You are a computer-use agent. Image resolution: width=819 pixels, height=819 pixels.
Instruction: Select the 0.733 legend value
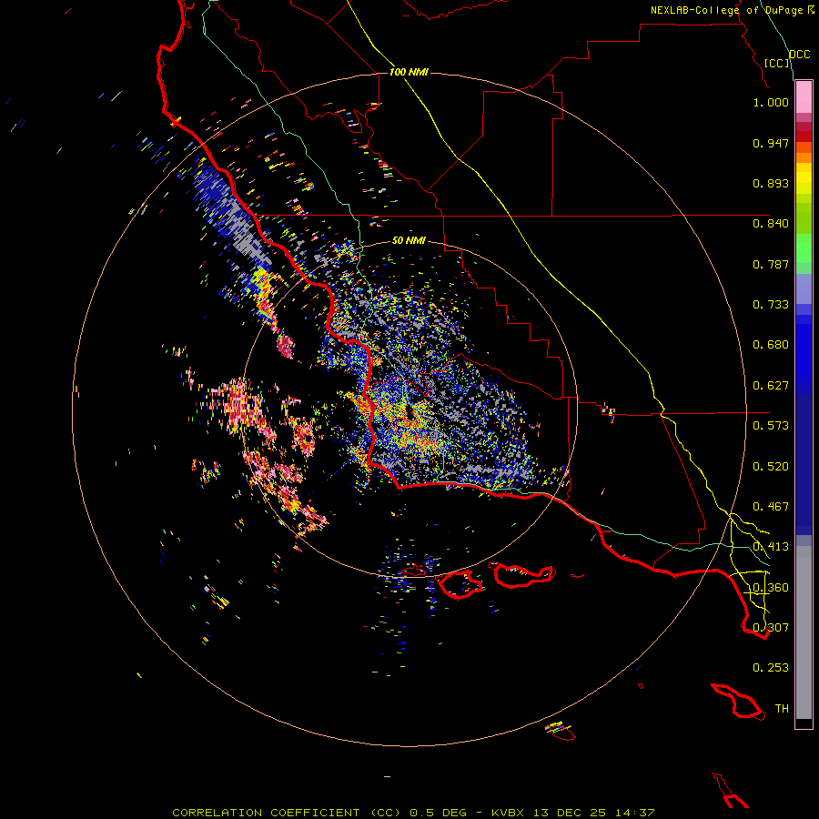pos(771,305)
